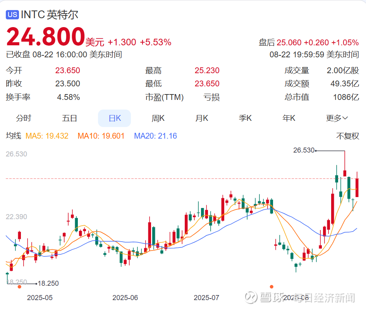Click the 最高 value 25.230
The height and width of the screenshot is (309, 366).
pos(207,70)
